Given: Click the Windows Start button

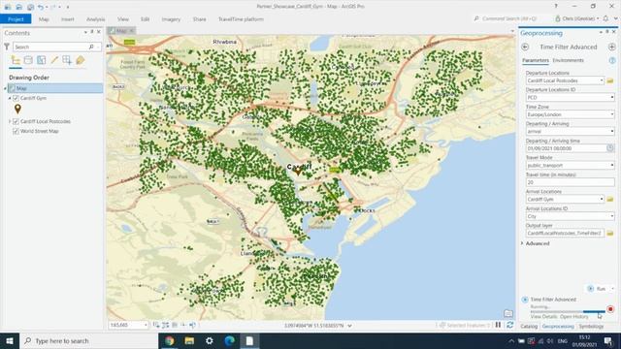Looking at the screenshot, I should click(10, 340).
